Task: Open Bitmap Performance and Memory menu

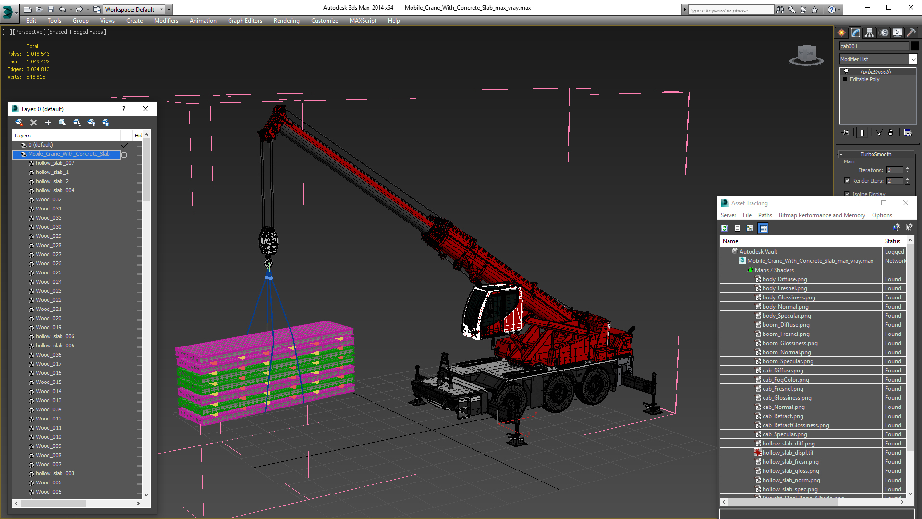Action: [822, 215]
